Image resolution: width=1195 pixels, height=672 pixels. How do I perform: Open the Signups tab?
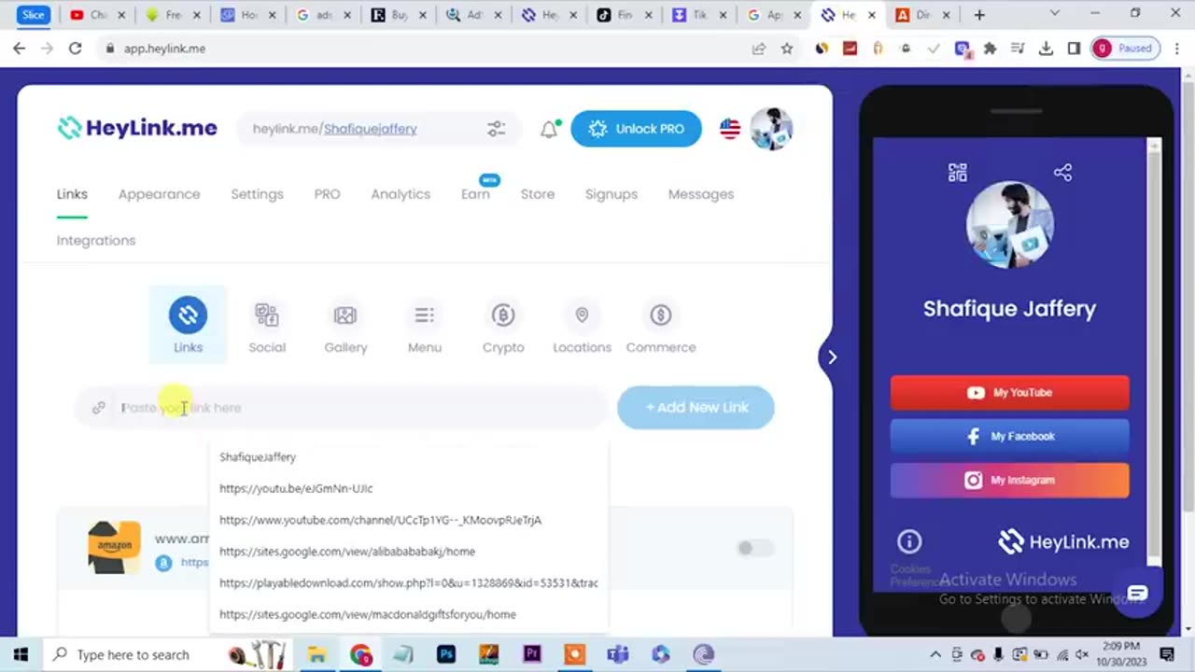click(612, 194)
